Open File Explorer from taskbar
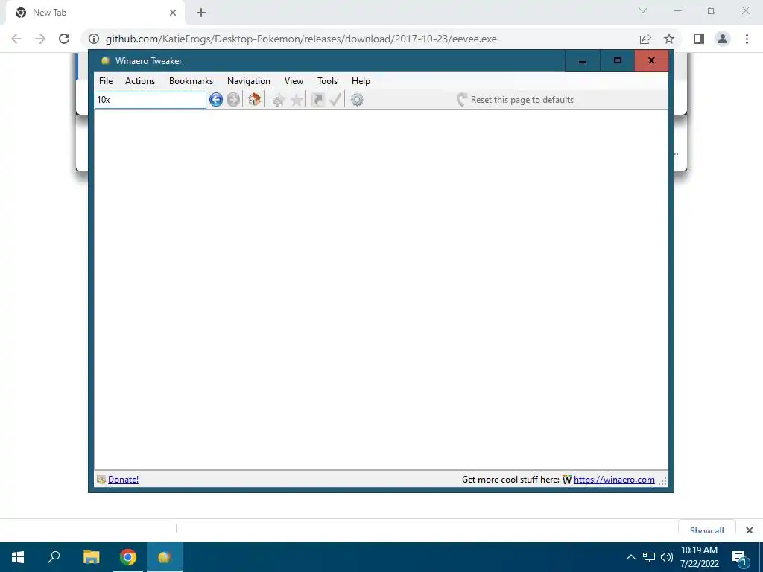The width and height of the screenshot is (763, 572). 92,557
